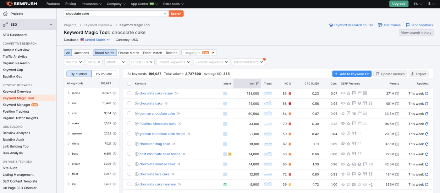This screenshot has height=193, width=440.
Task: Expand the german keyword group
Action: click(x=69, y=133)
